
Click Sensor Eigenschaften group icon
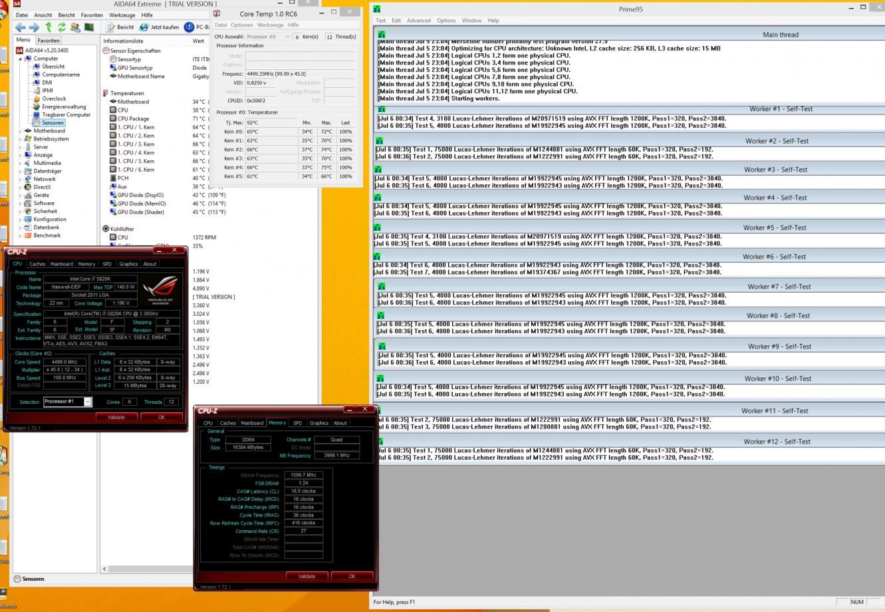click(106, 51)
